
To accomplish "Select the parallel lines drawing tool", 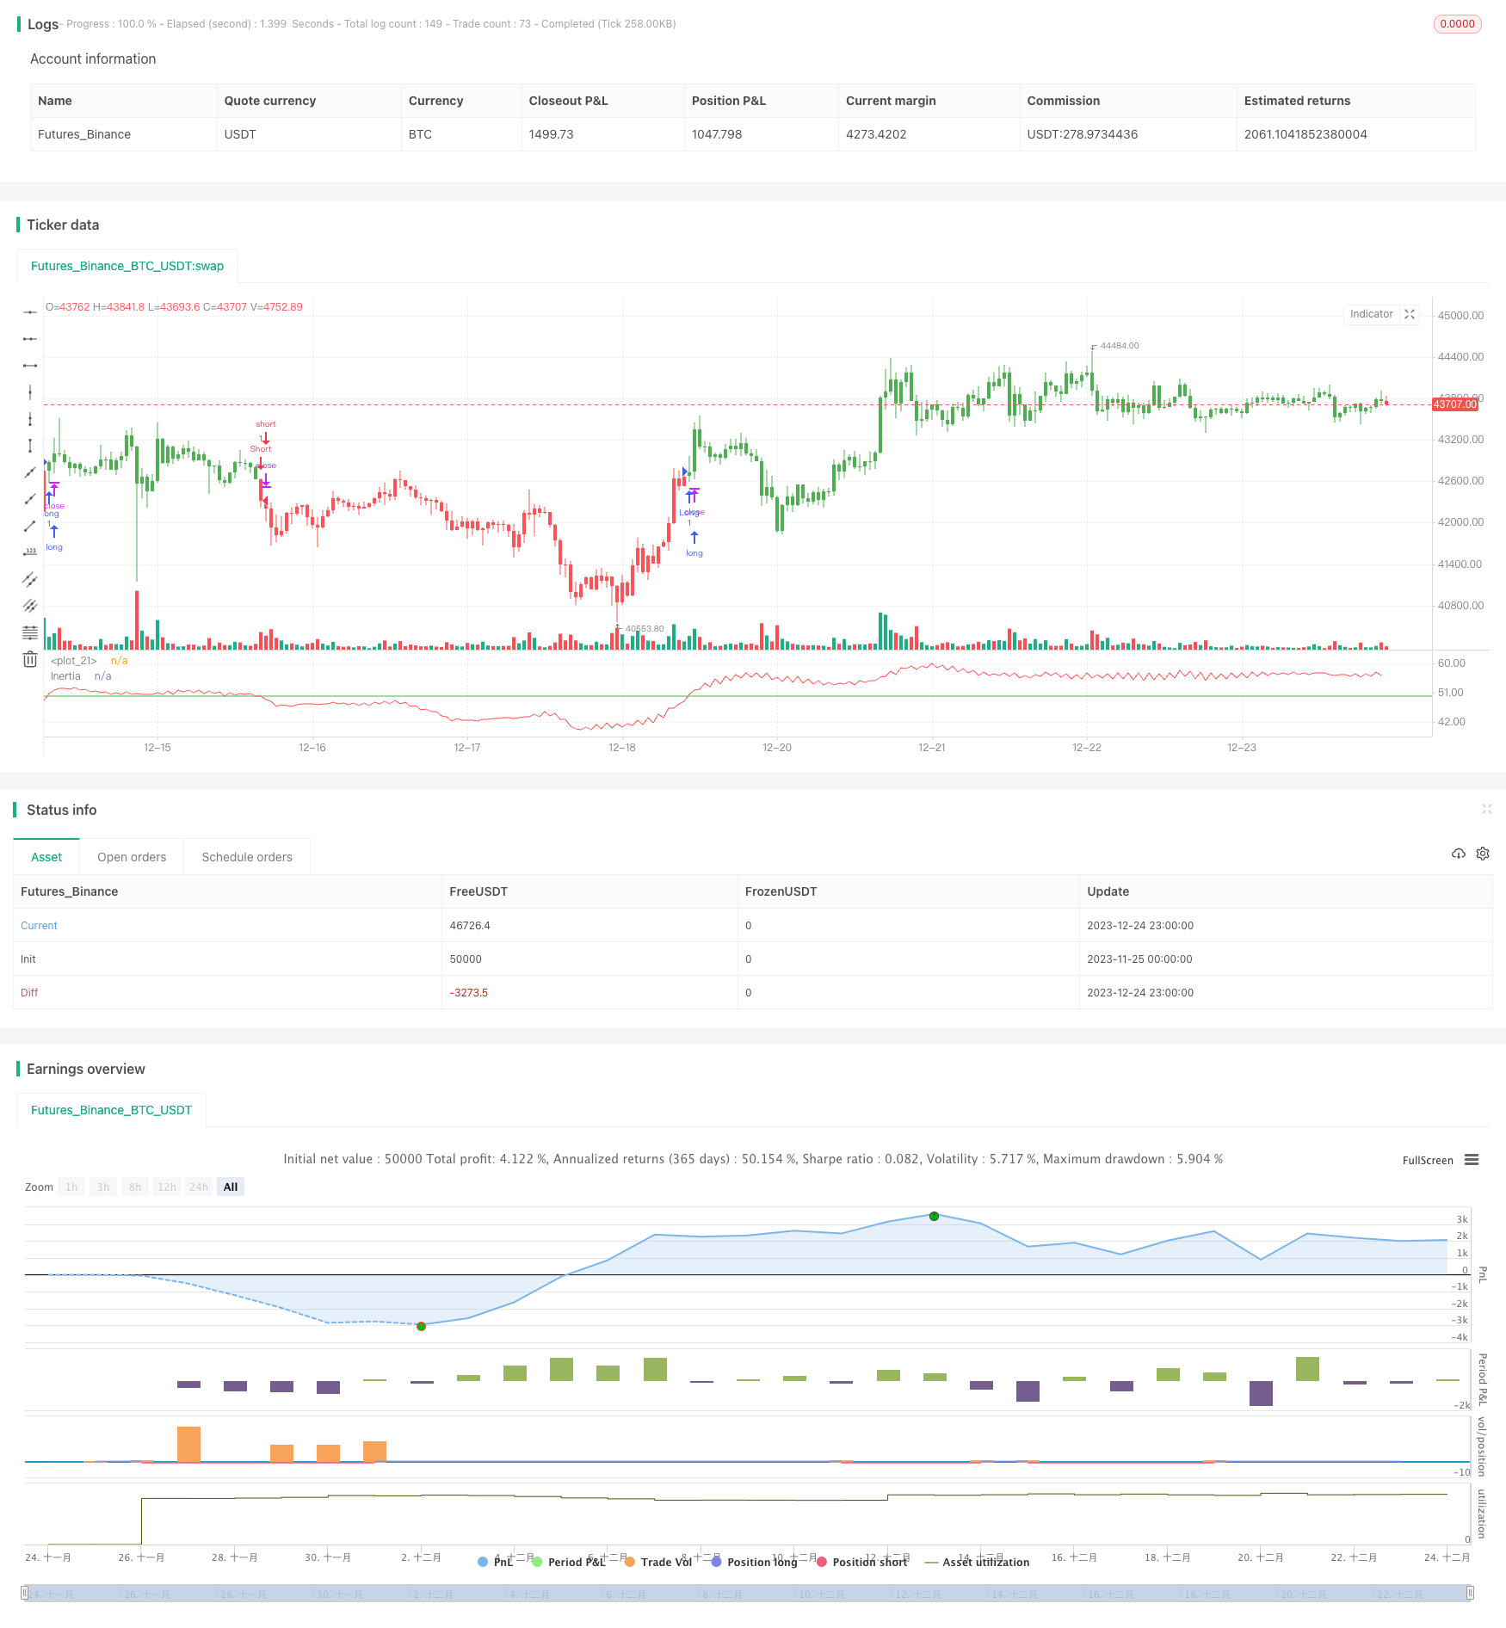I will pyautogui.click(x=30, y=606).
